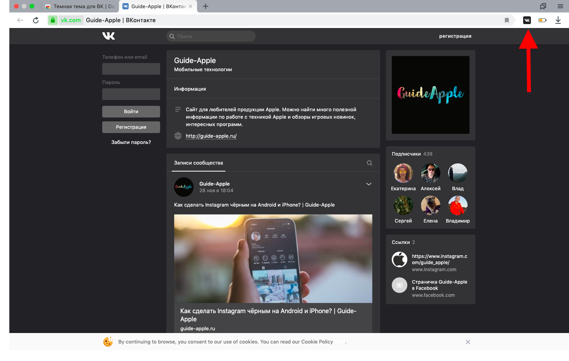The image size is (569, 361).
Task: Click the Телефон или email input field
Action: pos(131,69)
